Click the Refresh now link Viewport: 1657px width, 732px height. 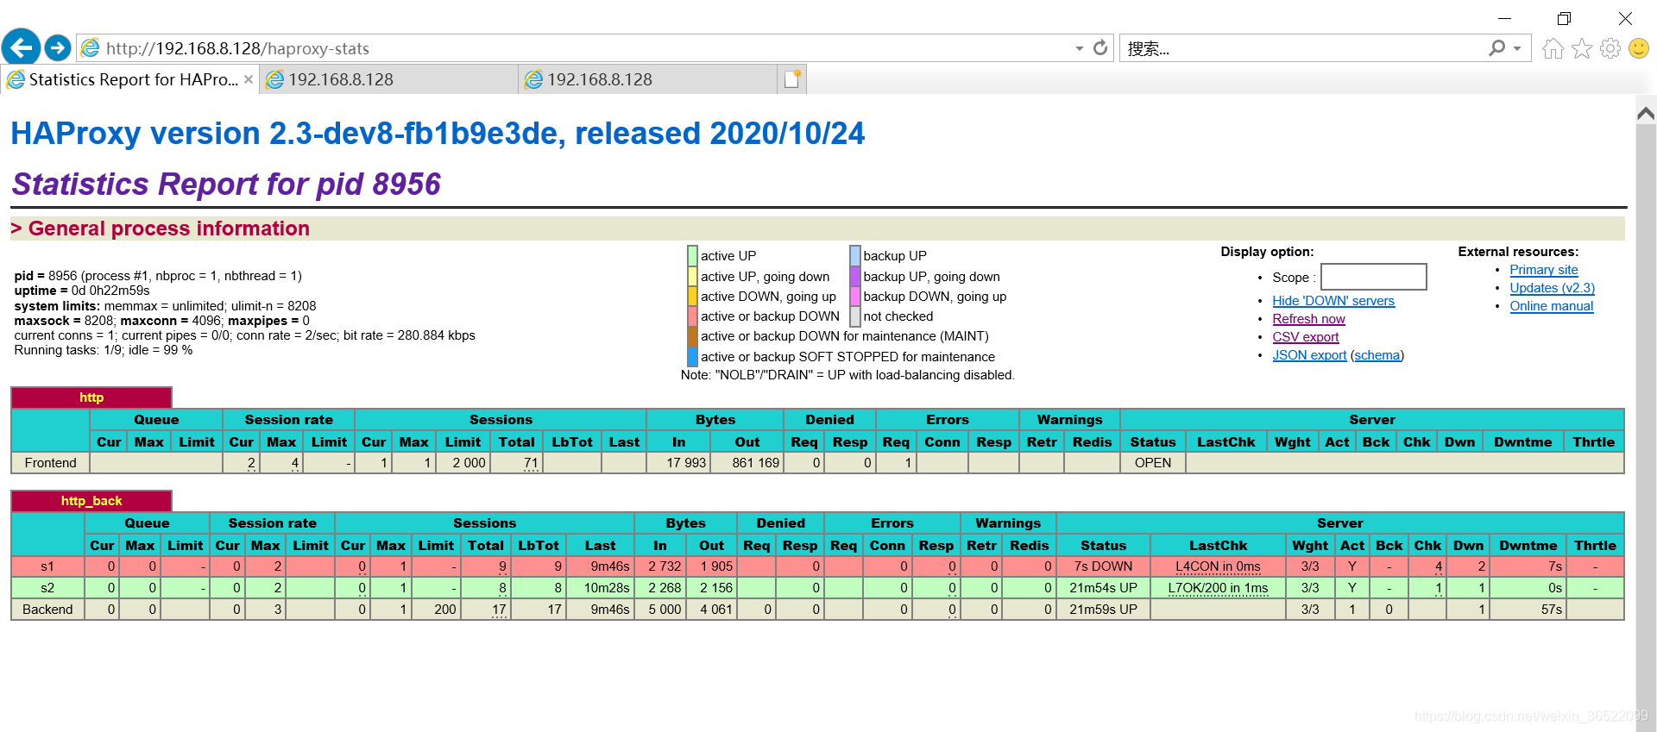point(1308,318)
